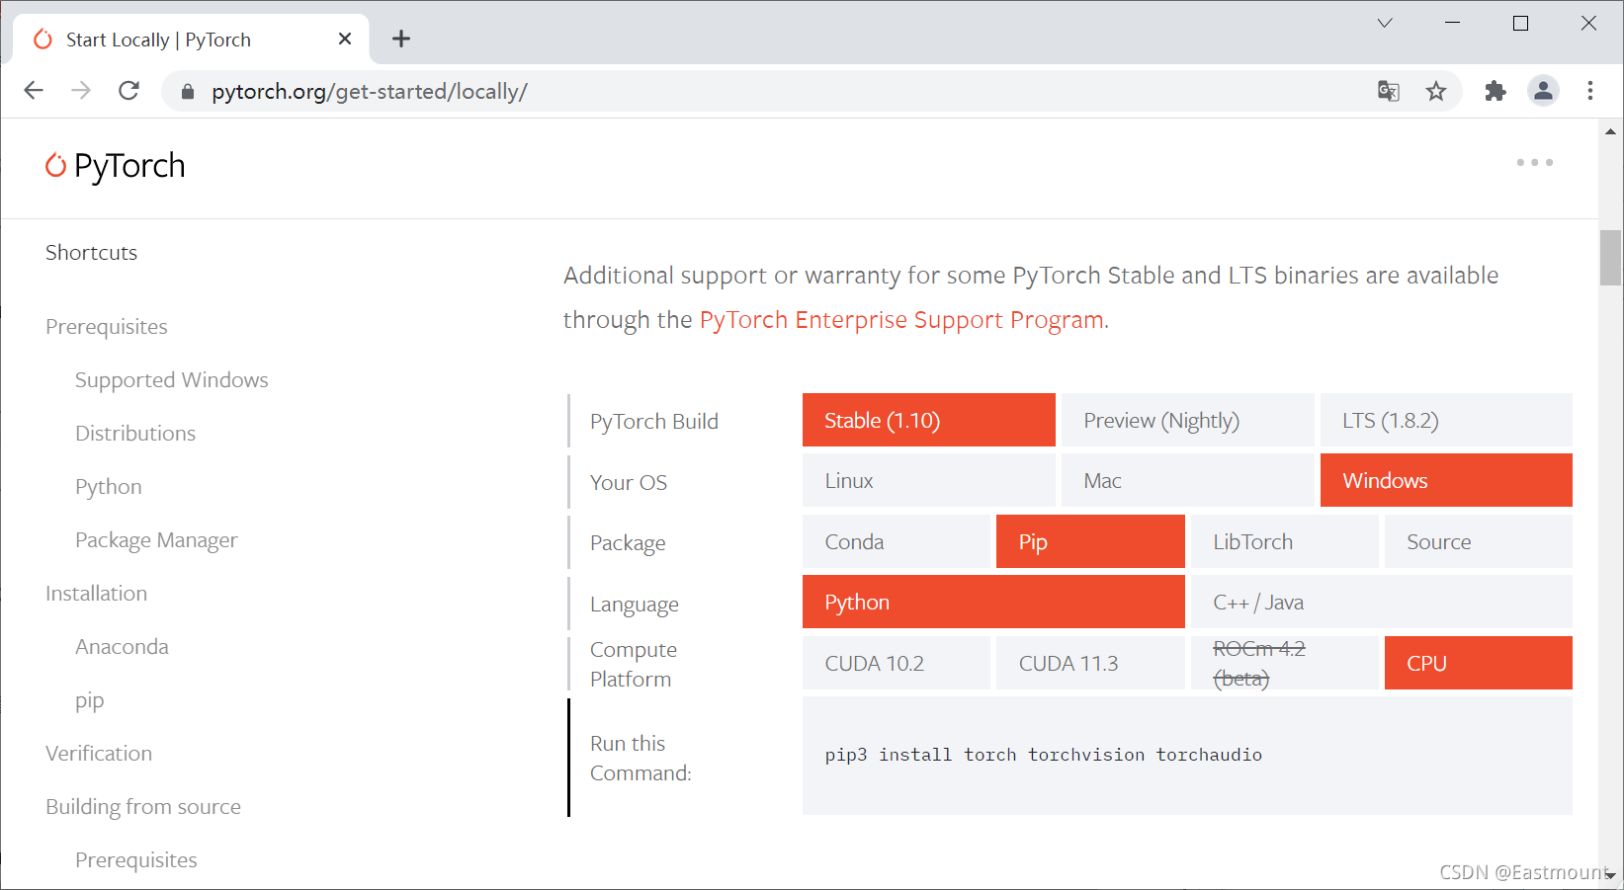Go to Supported Windows shortcut
1624x890 pixels.
(172, 380)
